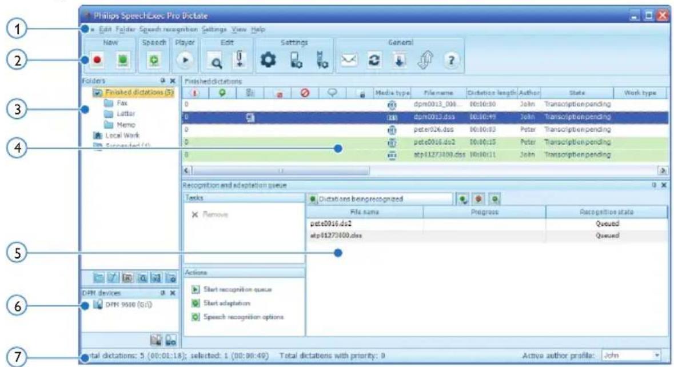Click the download arrow icon in General group
This screenshot has height=367, width=674.
tap(400, 61)
